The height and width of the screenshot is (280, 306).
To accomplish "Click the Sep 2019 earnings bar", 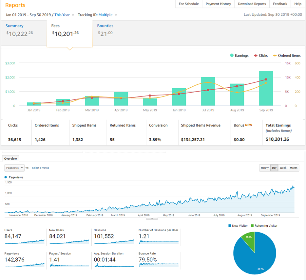I will click(266, 88).
